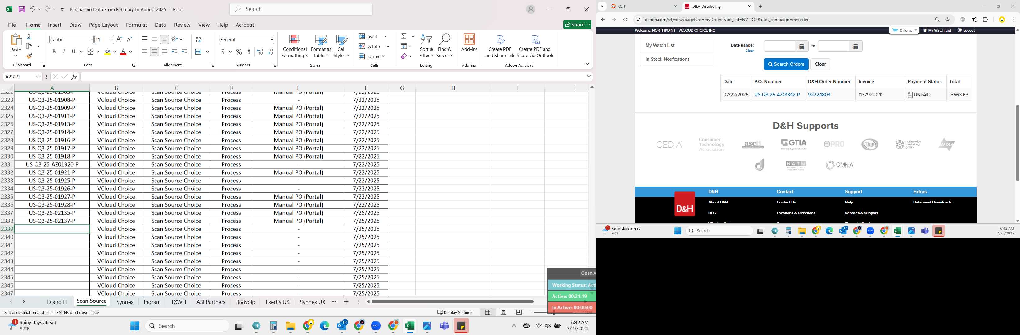This screenshot has height=335, width=1020.
Task: Click the Undo arrow in Excel
Action: coord(33,9)
